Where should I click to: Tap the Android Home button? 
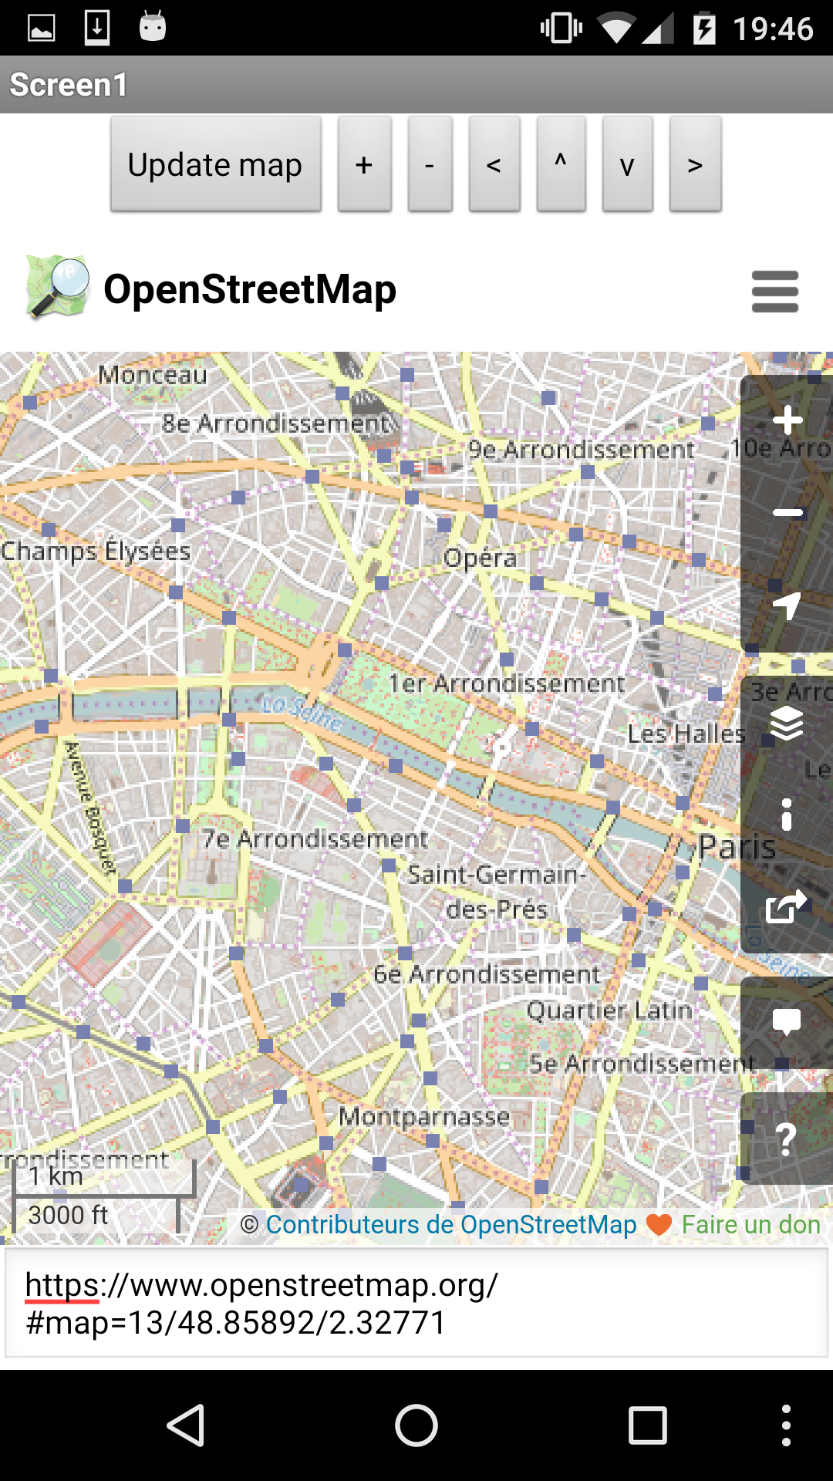point(416,1425)
